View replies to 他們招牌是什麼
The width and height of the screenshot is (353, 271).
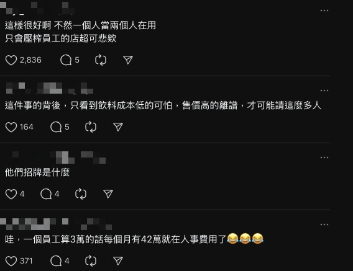tap(46, 194)
